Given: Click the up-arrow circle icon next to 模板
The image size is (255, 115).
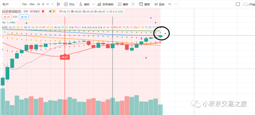Looking at the screenshot, I should pos(133,4).
